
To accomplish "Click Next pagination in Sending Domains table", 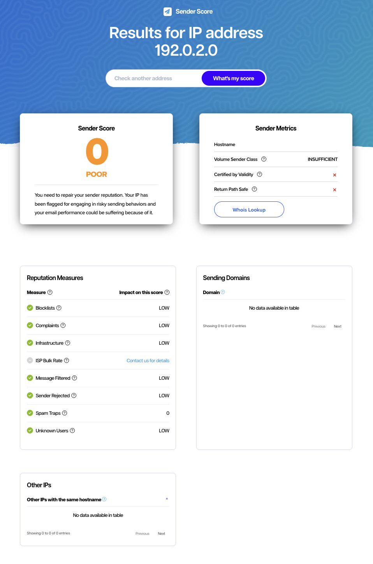I will coord(337,326).
